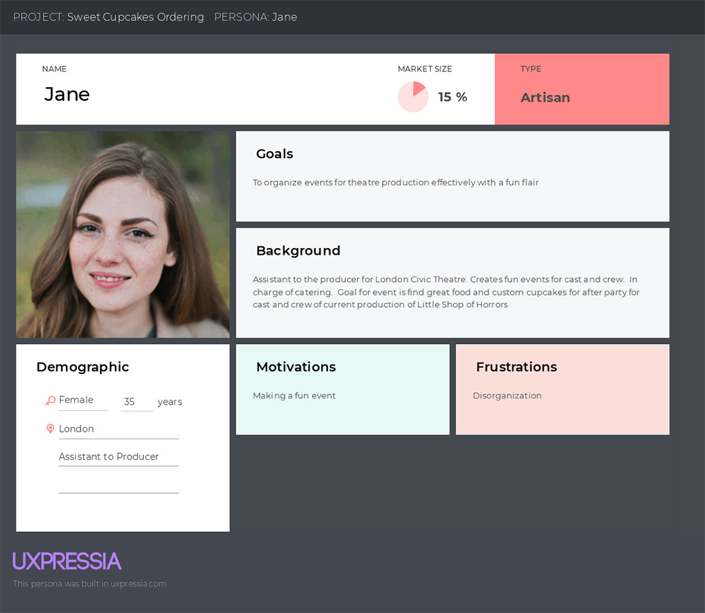The height and width of the screenshot is (613, 705).
Task: Click the Goals section heading
Action: 274,153
